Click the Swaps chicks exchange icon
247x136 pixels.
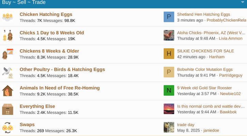pos(7,128)
